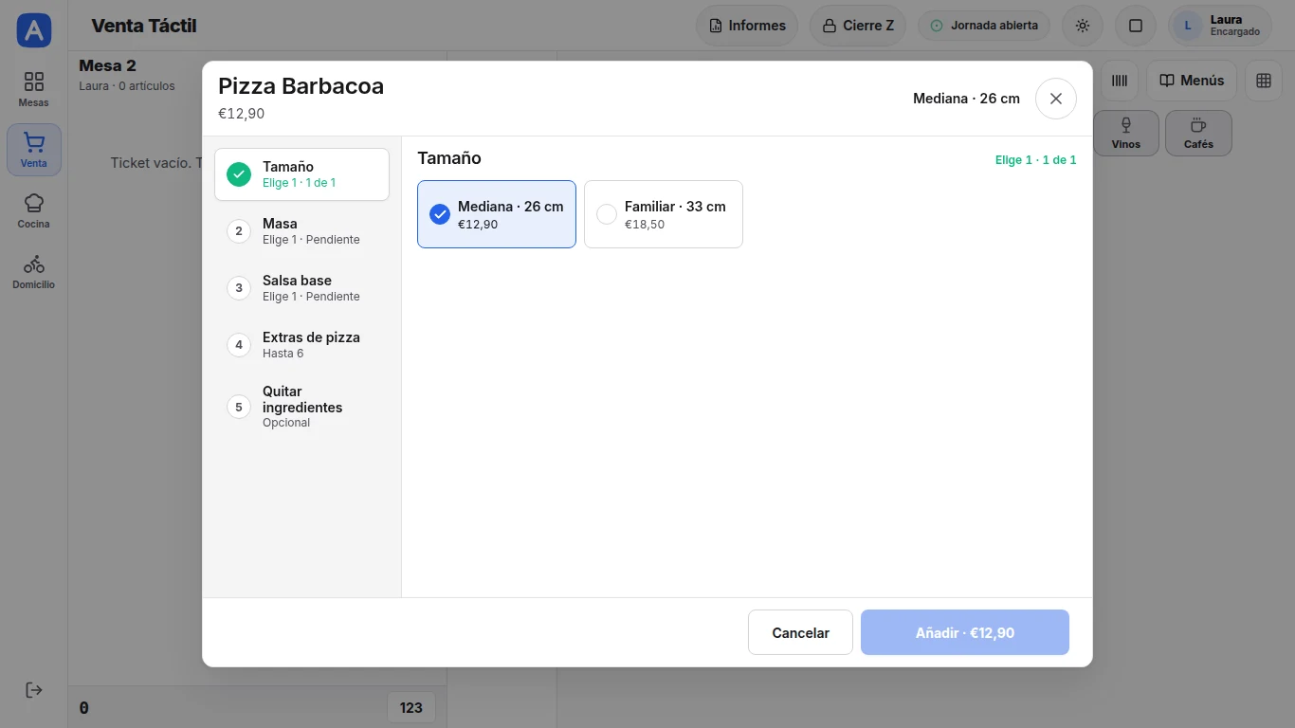Click the fullscreen square icon
This screenshot has height=728, width=1295.
(1136, 26)
